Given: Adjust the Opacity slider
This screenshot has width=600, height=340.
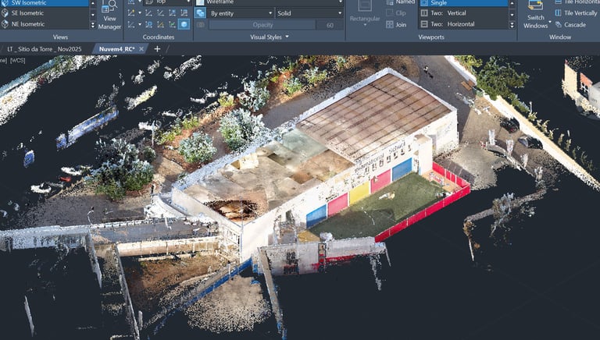Looking at the screenshot, I should click(262, 25).
